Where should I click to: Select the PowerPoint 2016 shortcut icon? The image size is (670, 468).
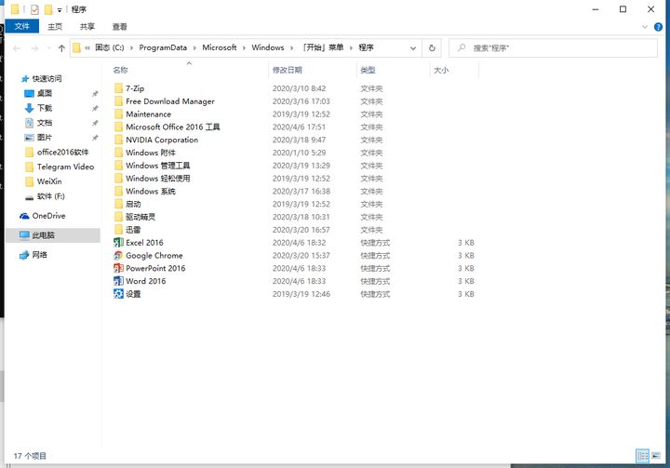coord(118,268)
